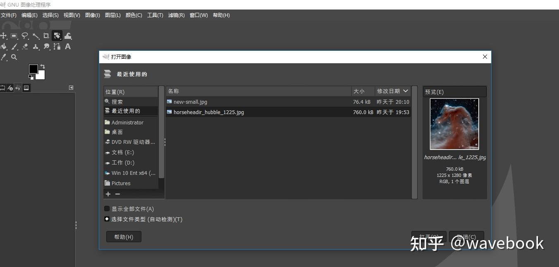Screen dimensions: 559x267
Task: Click the 打开 button to open image
Action: pos(428,236)
